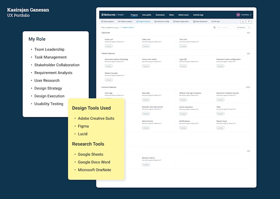The width and height of the screenshot is (280, 199).
Task: Activate the Patient transfer feature
Action: 108,80
